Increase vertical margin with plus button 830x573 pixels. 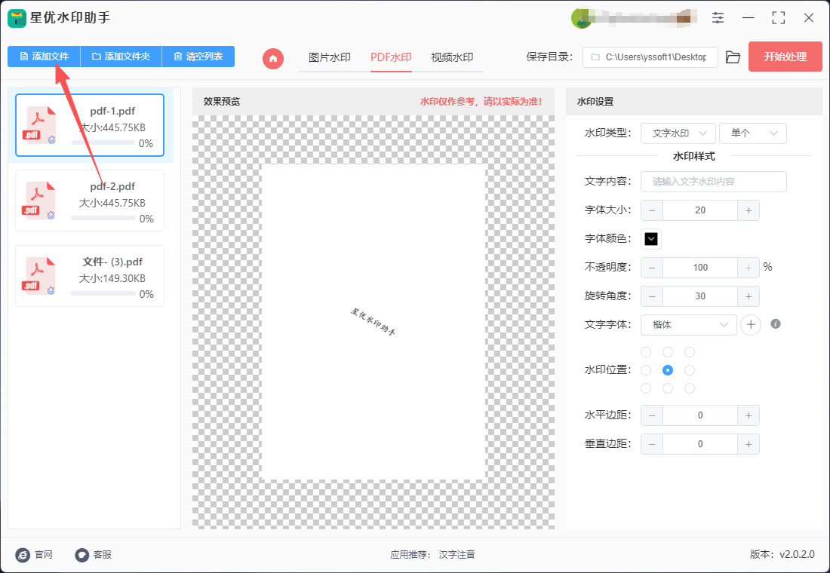[749, 444]
